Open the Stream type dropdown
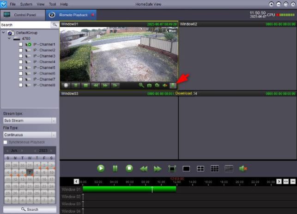The image size is (297, 214). [x=30, y=121]
